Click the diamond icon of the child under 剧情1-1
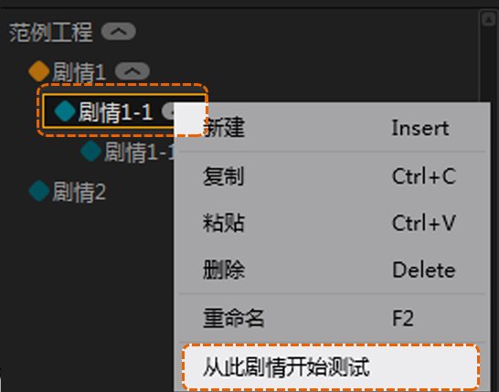499x392 pixels. point(91,151)
